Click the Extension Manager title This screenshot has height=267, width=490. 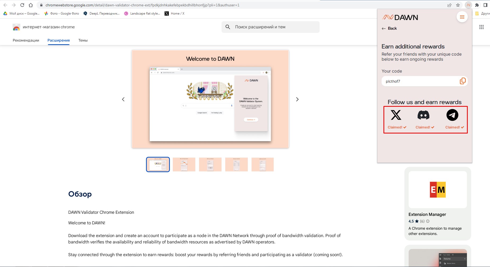[x=427, y=214]
